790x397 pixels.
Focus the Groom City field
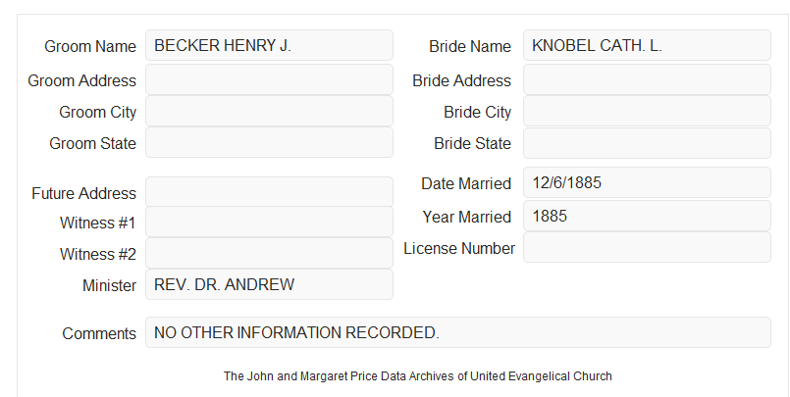[x=269, y=111]
